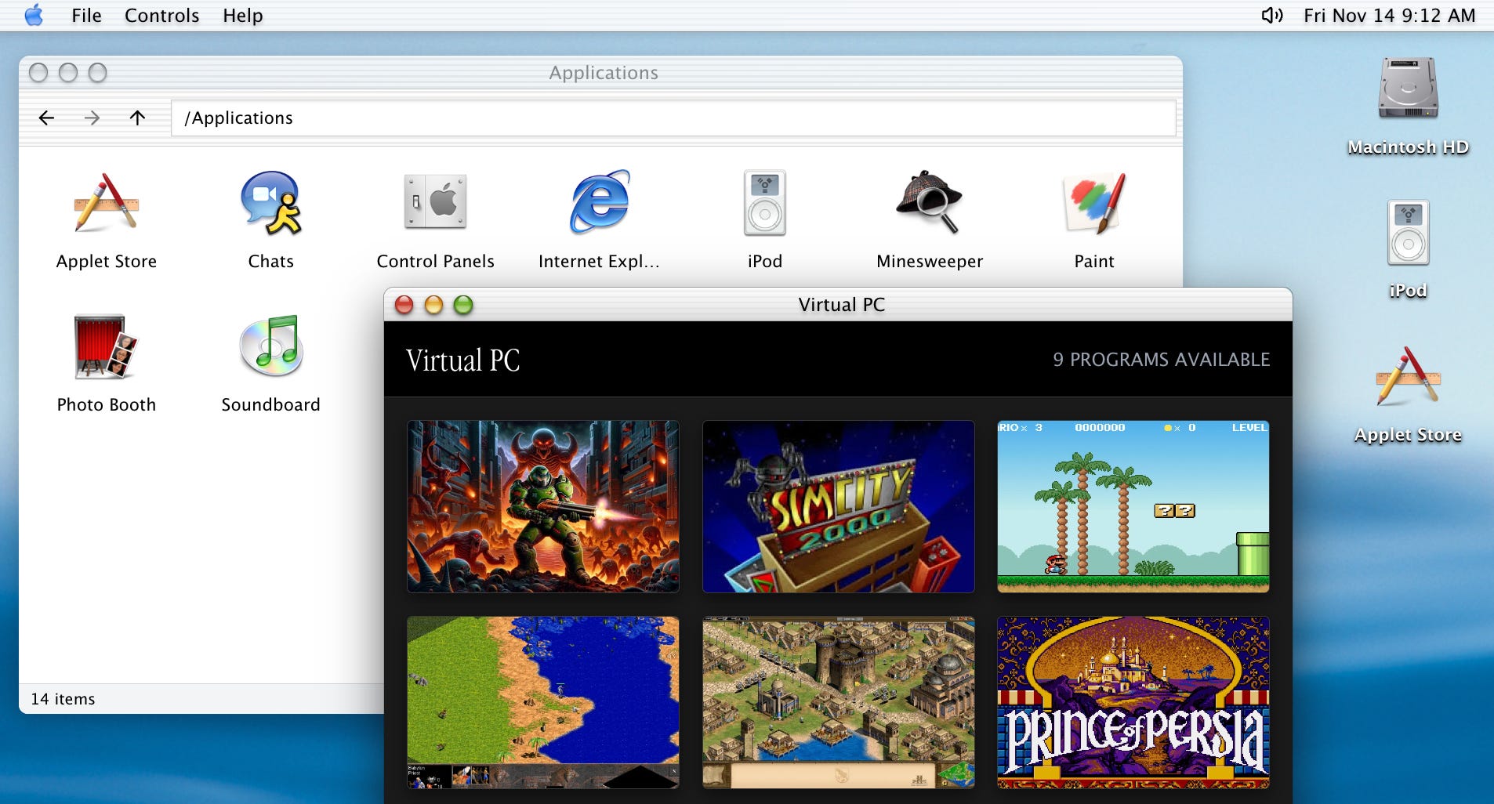Go forward in the Applications window
Viewport: 1494px width, 804px height.
click(92, 118)
